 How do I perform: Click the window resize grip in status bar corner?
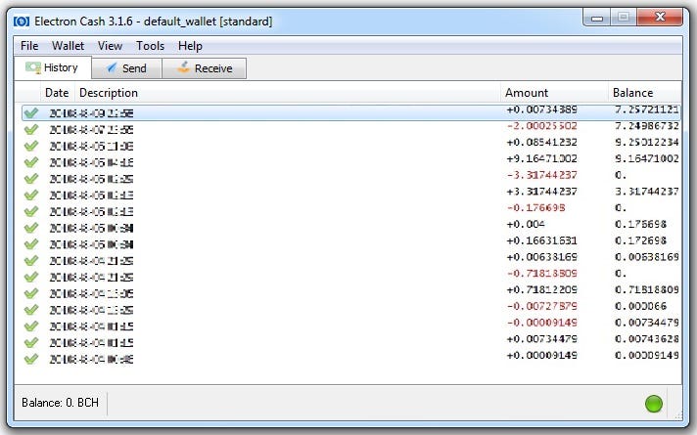point(677,415)
